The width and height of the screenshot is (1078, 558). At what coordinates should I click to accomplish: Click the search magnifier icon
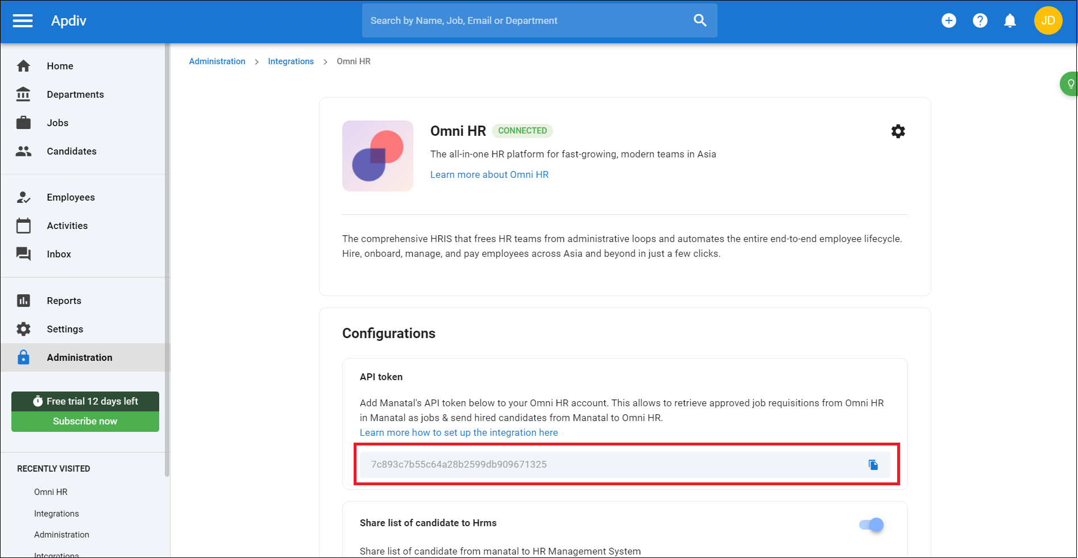[x=700, y=20]
